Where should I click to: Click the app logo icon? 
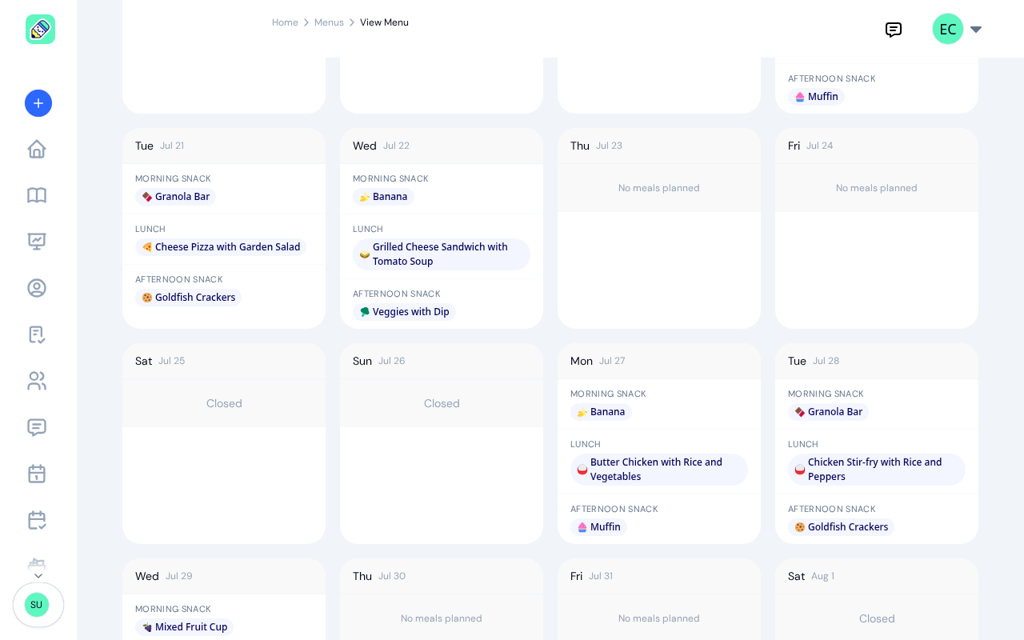[x=40, y=29]
